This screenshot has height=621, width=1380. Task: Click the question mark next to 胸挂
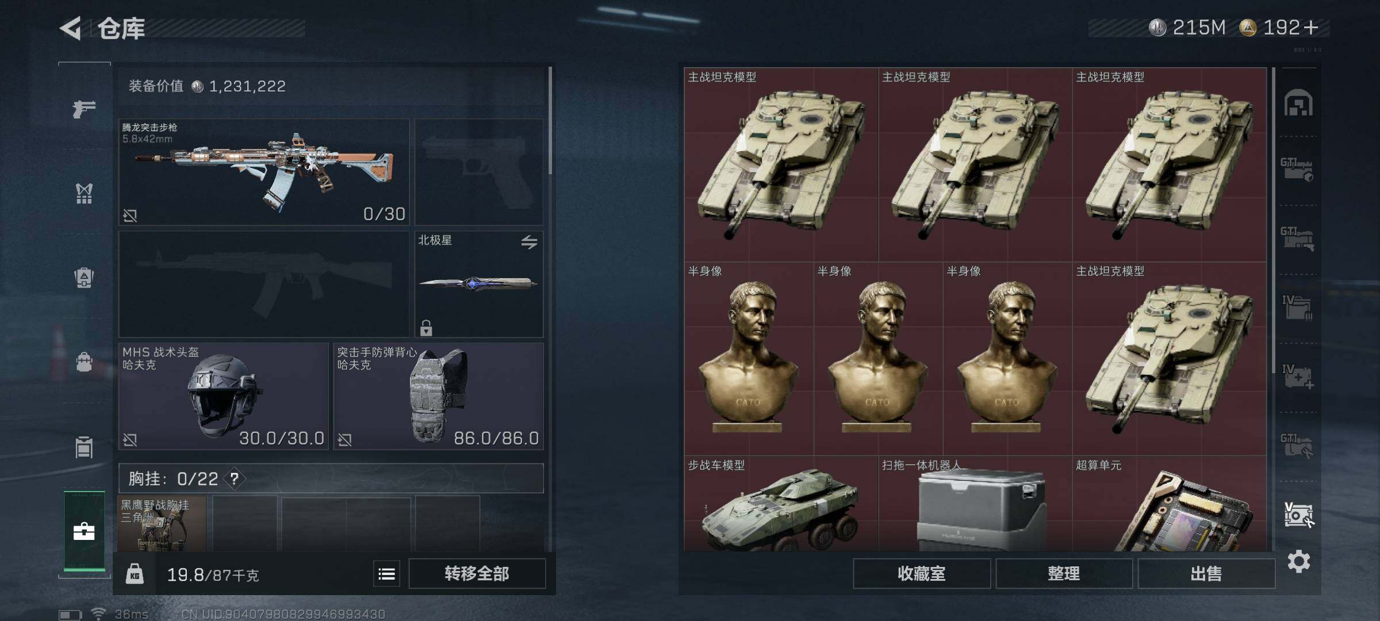[234, 478]
